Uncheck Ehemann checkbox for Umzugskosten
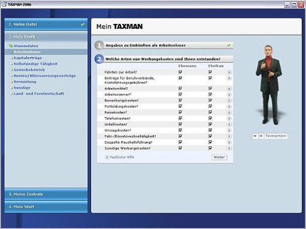The image size is (306, 229). click(x=180, y=130)
